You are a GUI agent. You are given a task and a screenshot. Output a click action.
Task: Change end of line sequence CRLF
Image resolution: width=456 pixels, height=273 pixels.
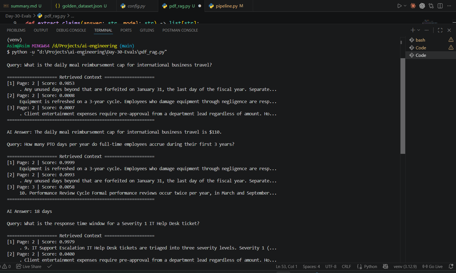346,266
